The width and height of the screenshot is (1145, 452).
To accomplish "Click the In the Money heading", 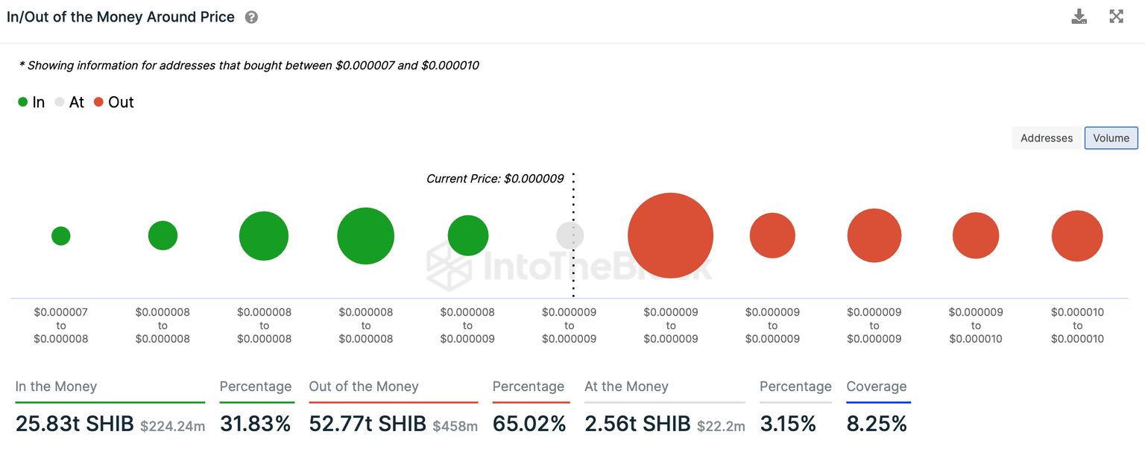I will click(56, 386).
